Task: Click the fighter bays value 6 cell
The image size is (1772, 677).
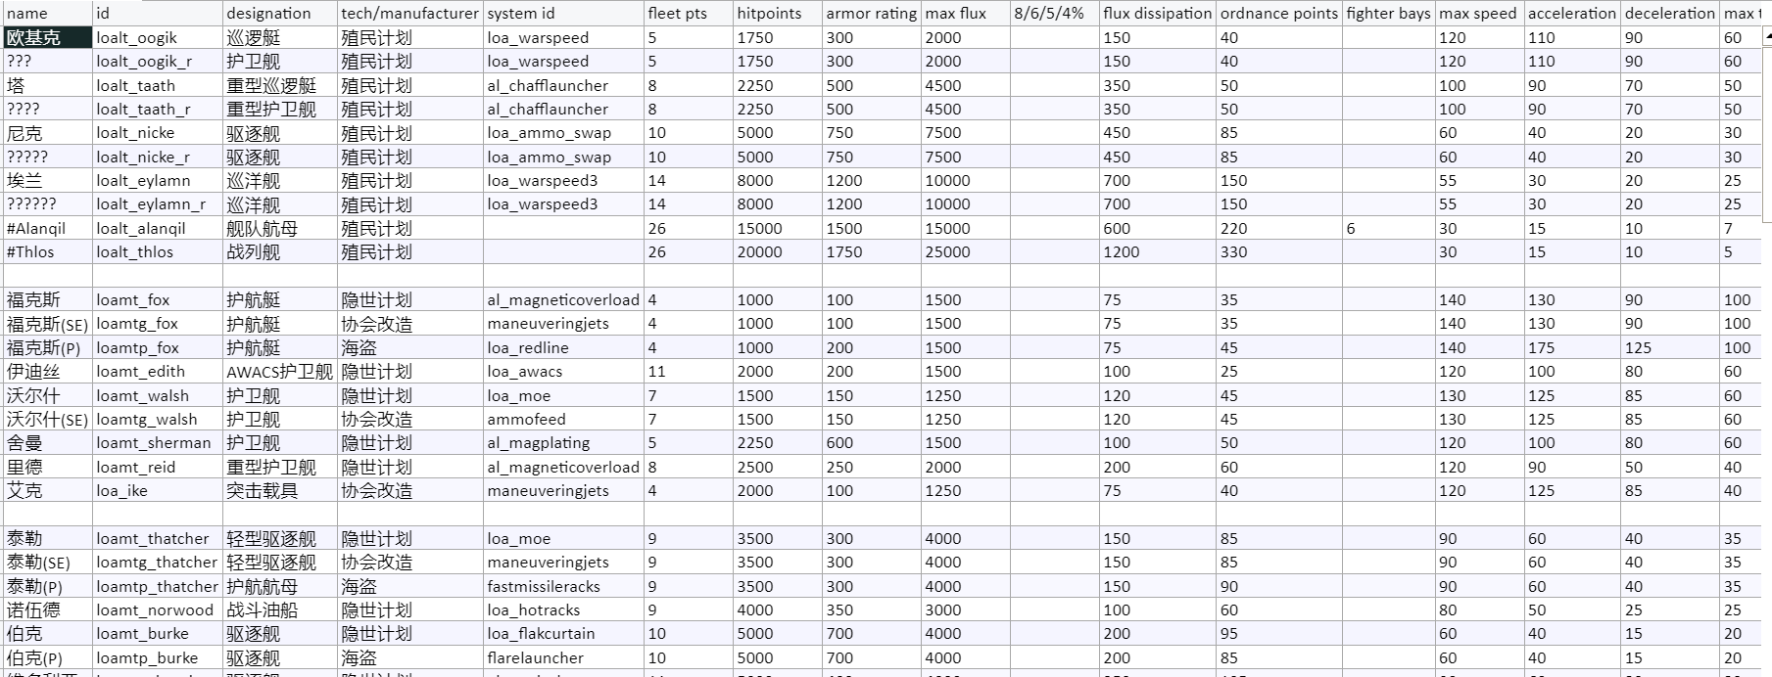Action: point(1388,228)
